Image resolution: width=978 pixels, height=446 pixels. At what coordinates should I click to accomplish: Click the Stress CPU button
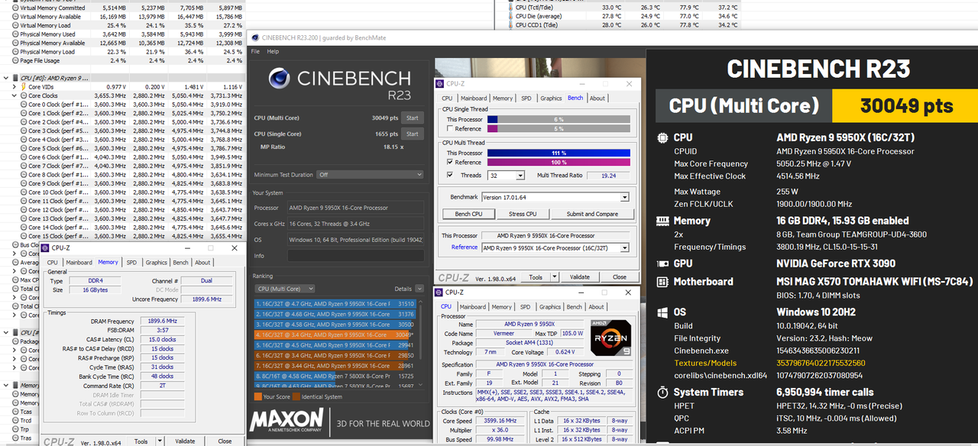523,214
